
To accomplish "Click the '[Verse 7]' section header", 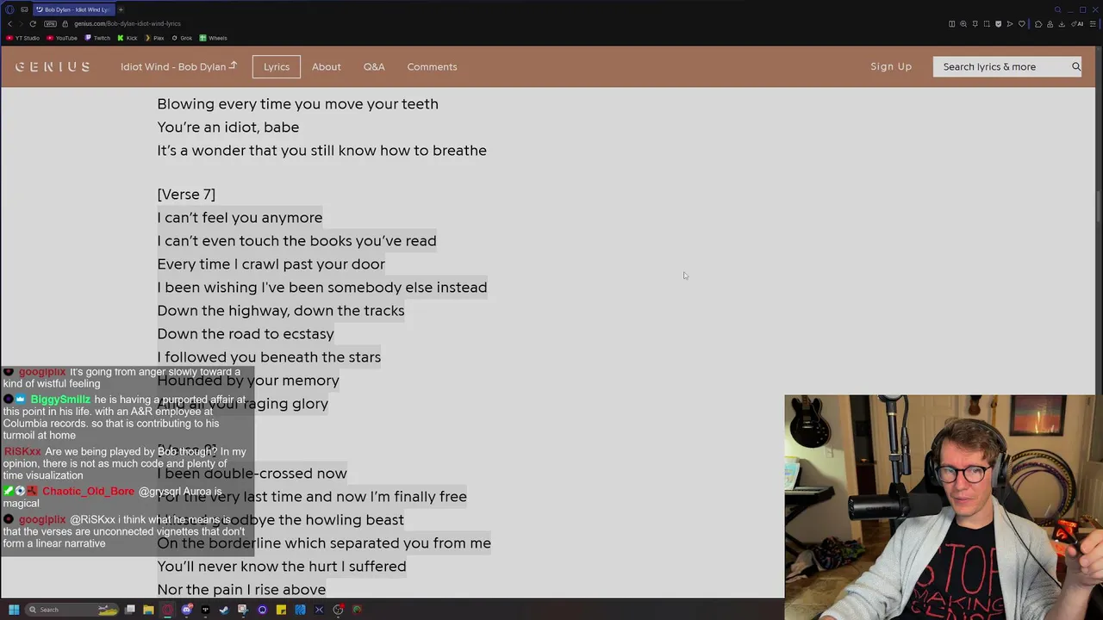I will 186,194.
